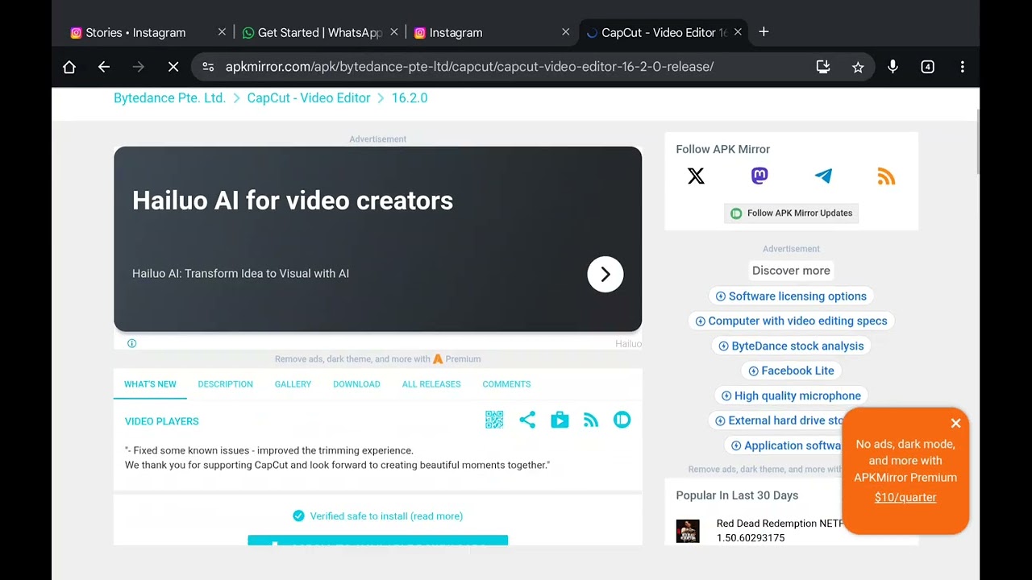1032x580 pixels.
Task: Open the DESCRIPTION tab
Action: click(x=226, y=384)
